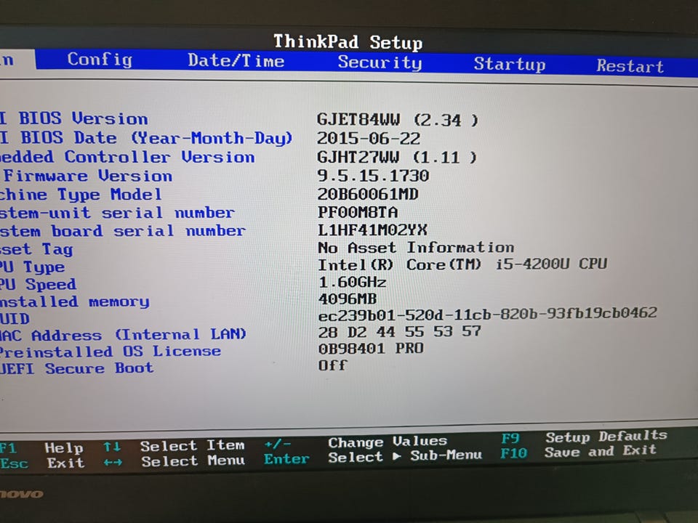This screenshot has height=523, width=698.
Task: Click BIOS date value 2015-06-22
Action: tap(368, 138)
